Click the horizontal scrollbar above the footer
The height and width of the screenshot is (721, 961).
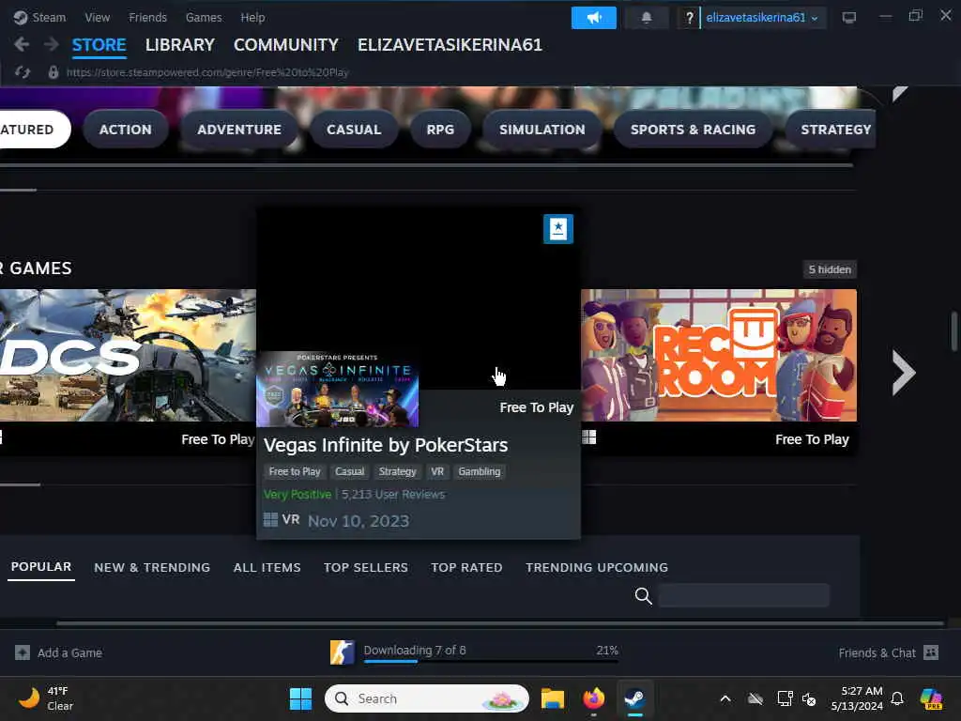pyautogui.click(x=499, y=623)
